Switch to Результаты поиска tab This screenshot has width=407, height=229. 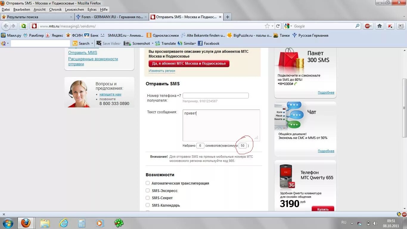point(37,17)
